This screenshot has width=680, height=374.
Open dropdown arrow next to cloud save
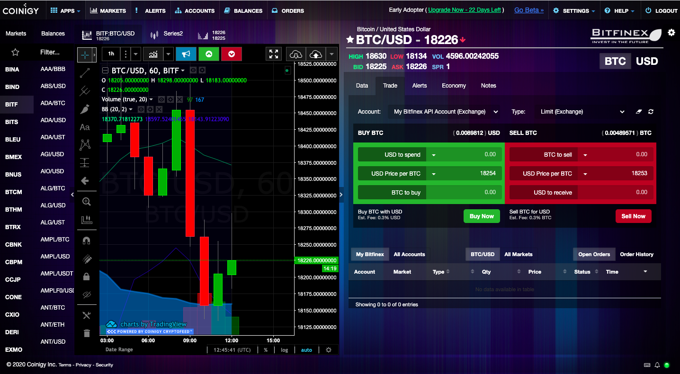331,54
